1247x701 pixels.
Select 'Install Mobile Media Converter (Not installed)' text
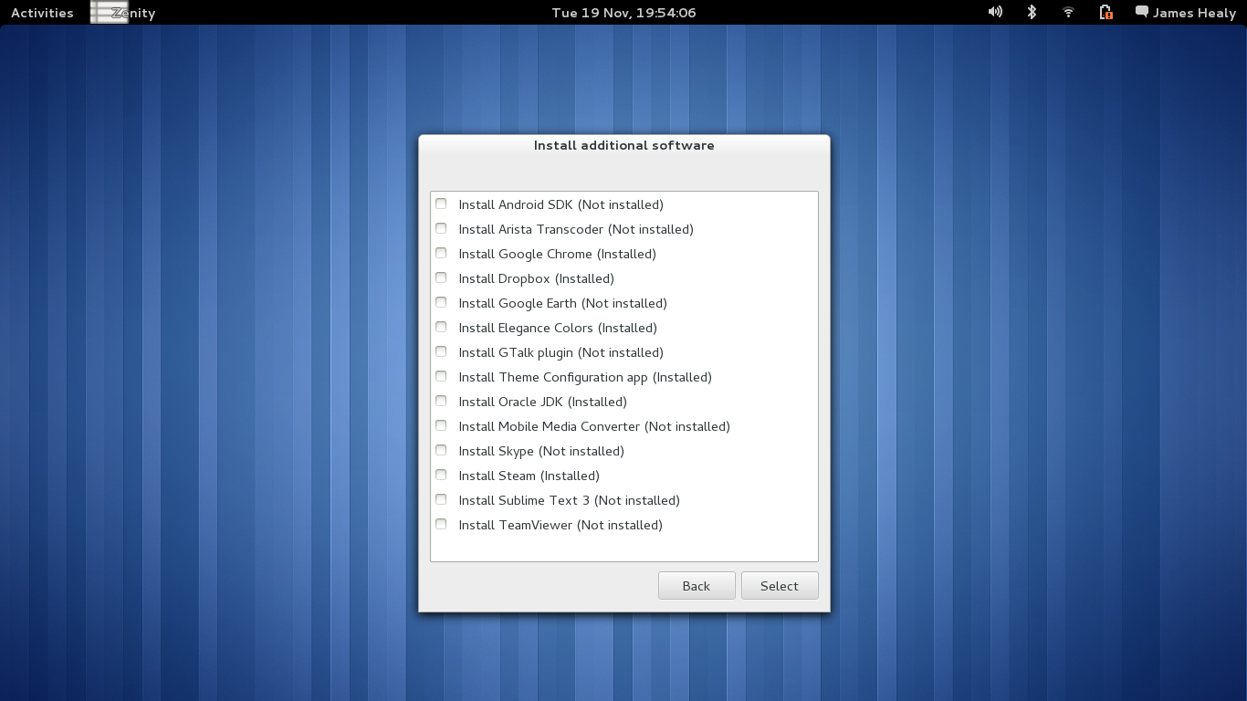pyautogui.click(x=594, y=426)
